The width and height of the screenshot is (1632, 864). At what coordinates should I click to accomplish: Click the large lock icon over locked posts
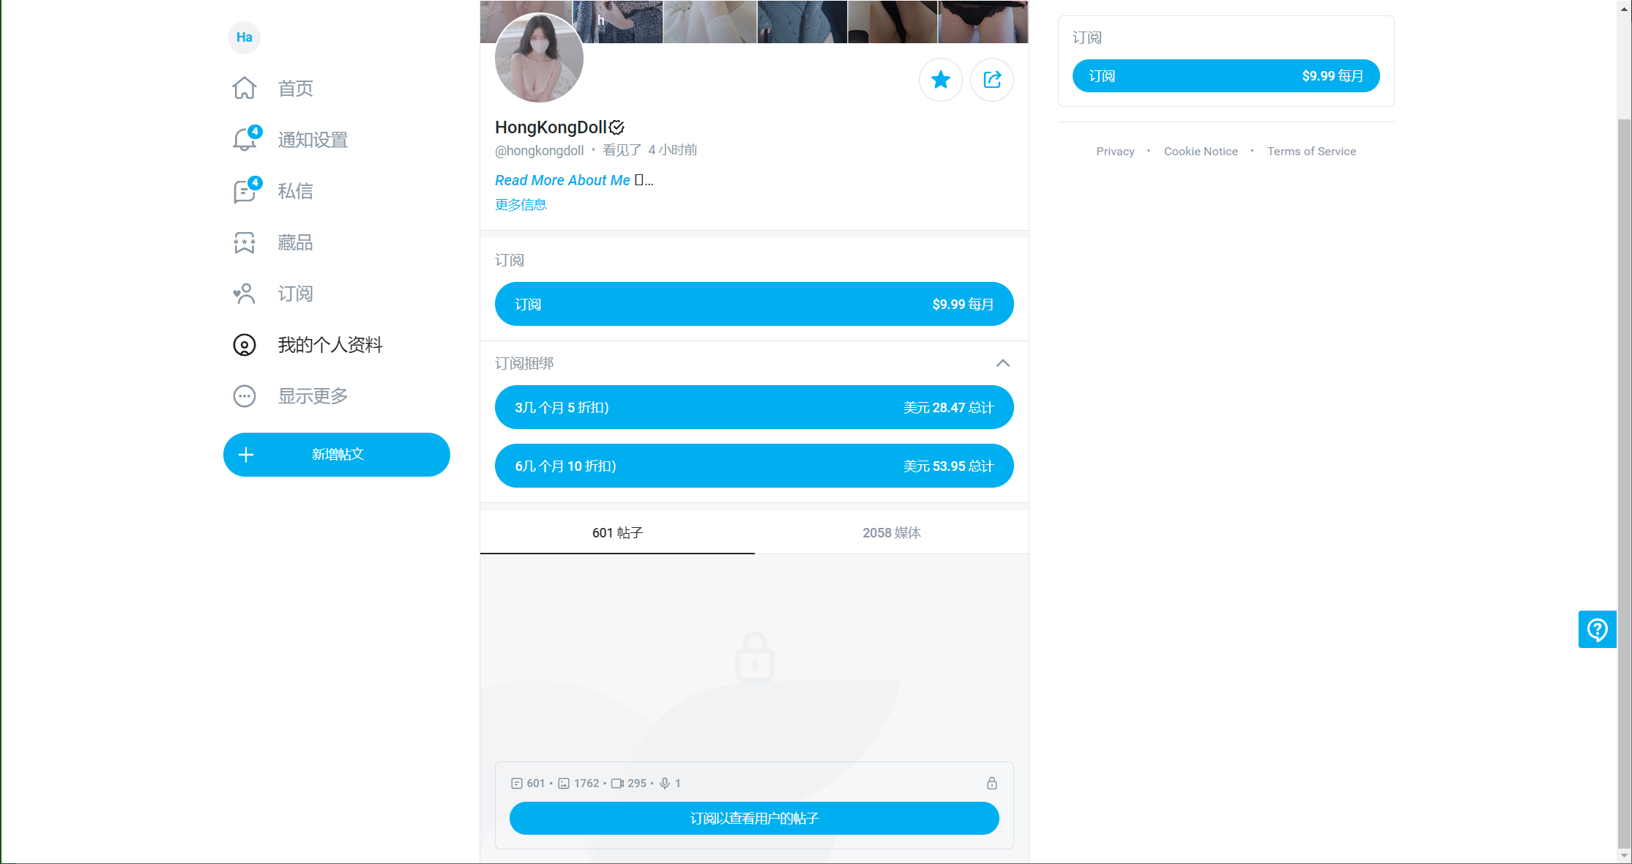pyautogui.click(x=755, y=657)
